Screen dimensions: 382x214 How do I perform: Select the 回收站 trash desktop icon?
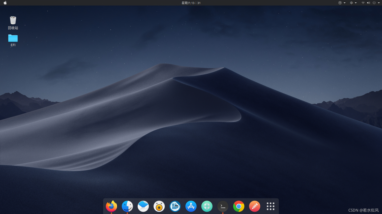click(13, 21)
